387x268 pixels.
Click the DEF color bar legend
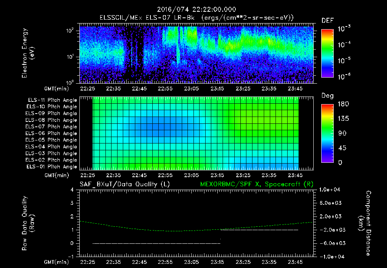point(327,53)
